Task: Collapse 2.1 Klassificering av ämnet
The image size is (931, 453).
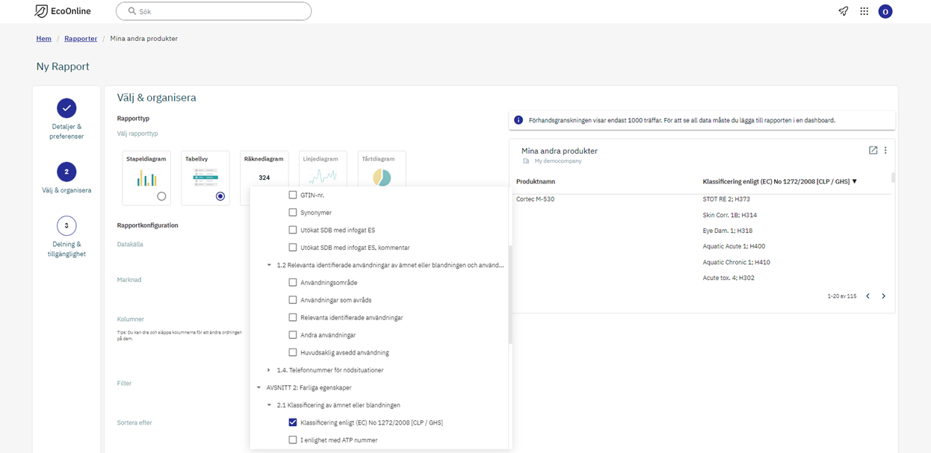Action: pos(269,405)
